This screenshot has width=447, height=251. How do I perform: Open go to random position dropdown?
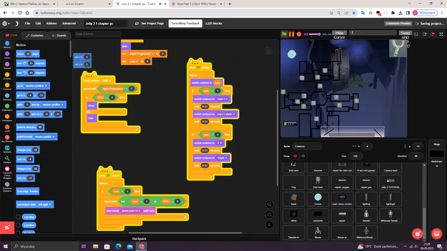pos(36,86)
